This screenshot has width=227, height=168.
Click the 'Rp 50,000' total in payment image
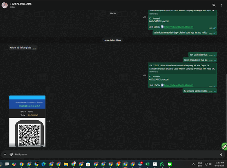pyautogui.click(x=33, y=115)
